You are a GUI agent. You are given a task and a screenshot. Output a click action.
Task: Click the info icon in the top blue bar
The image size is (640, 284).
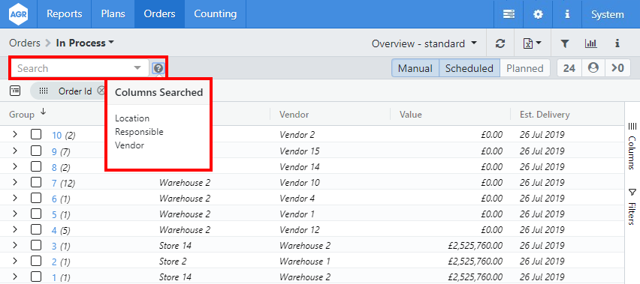(567, 14)
